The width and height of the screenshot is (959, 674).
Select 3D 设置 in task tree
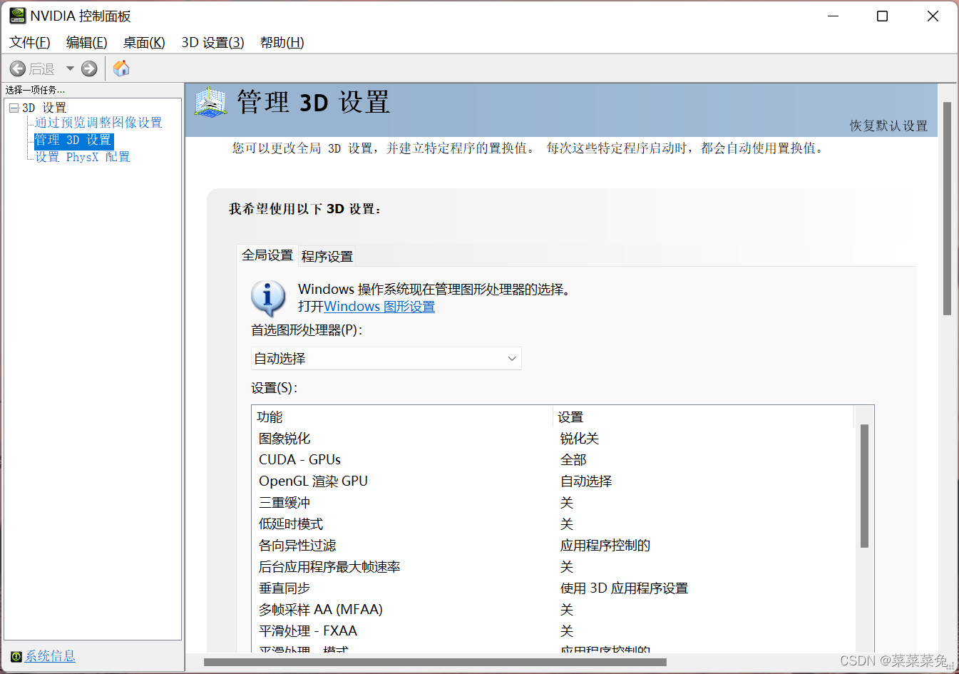(x=44, y=108)
